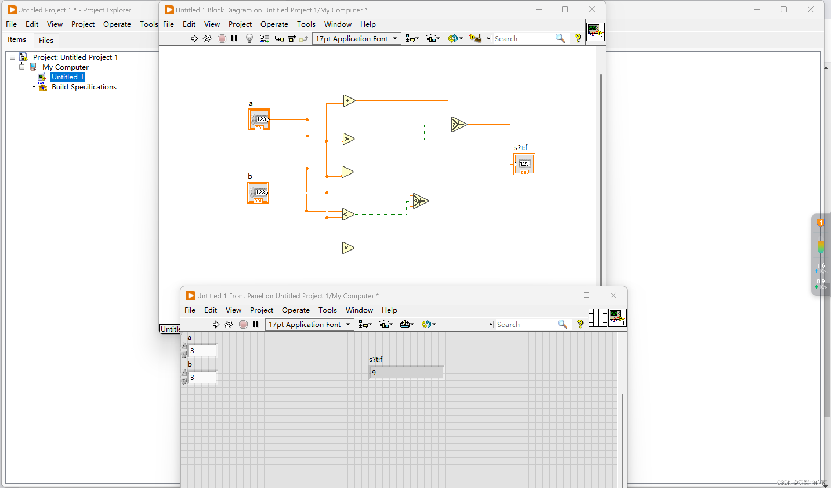Click the Pause button in block diagram toolbar
Viewport: 831px width, 488px height.
[234, 39]
